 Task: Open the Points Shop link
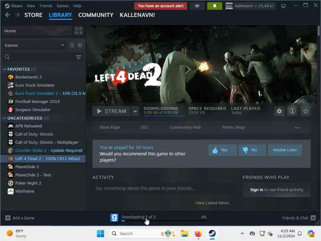point(233,127)
